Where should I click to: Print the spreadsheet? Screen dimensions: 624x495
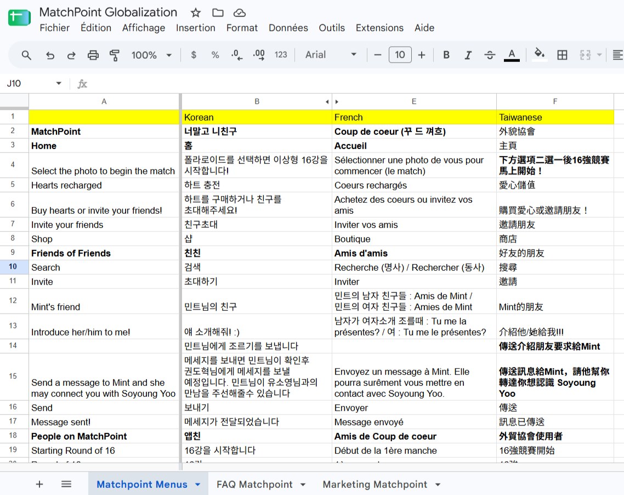pos(93,55)
